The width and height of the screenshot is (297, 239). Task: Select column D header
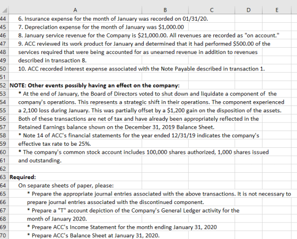[249, 10]
